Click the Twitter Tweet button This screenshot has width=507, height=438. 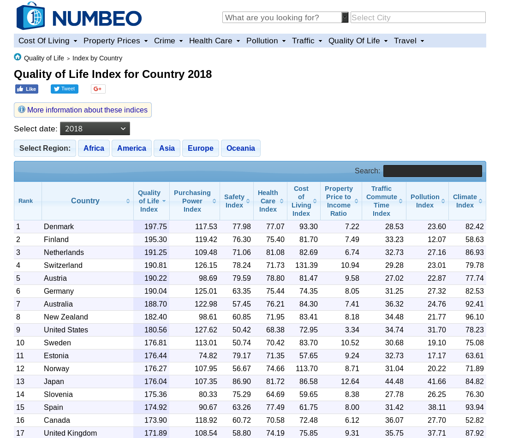click(64, 89)
